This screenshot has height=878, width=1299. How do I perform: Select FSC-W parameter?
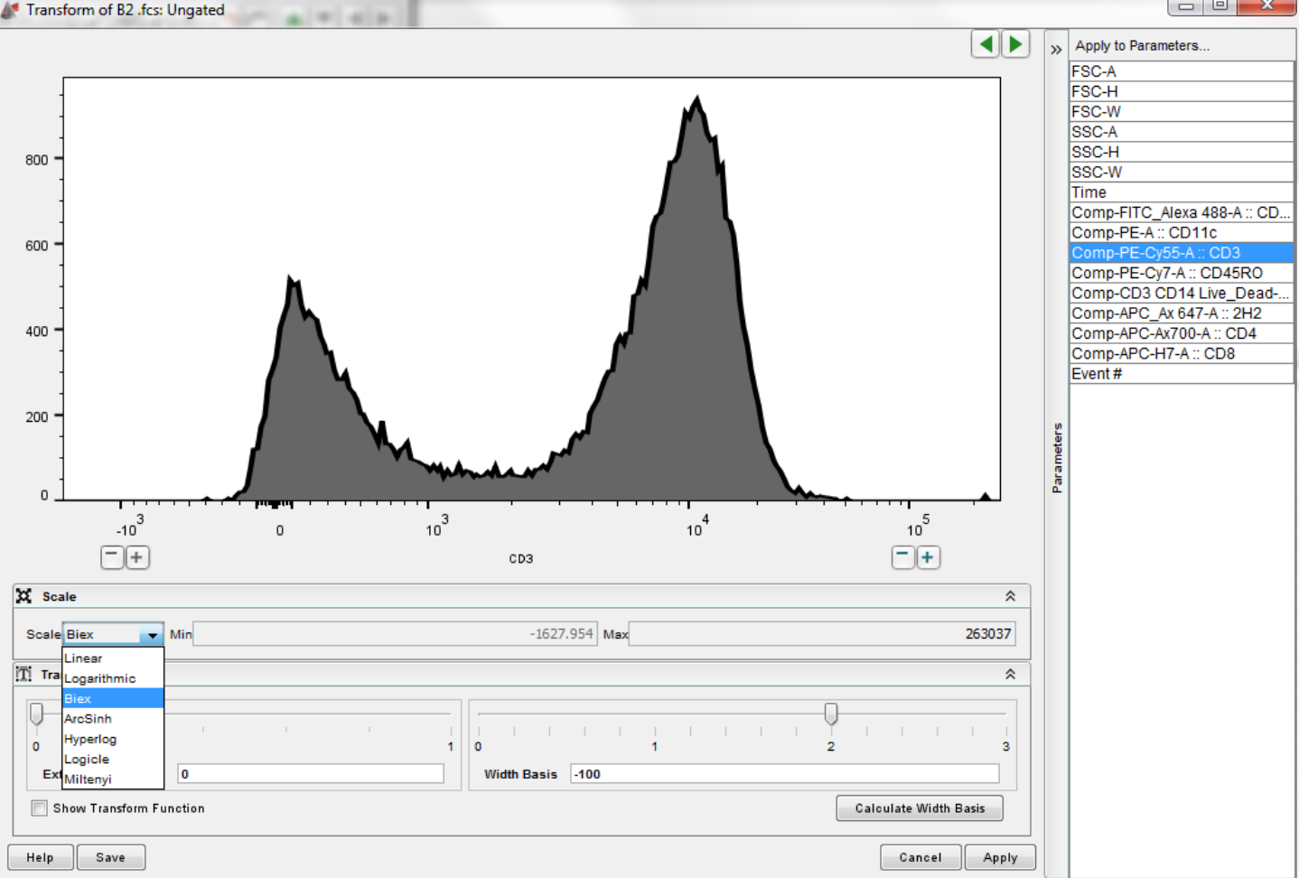click(x=1181, y=112)
